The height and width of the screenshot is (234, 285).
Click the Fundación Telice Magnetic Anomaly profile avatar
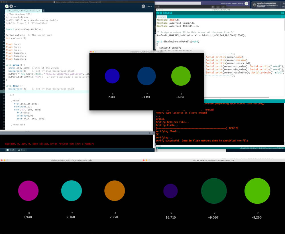[x=246, y=3]
